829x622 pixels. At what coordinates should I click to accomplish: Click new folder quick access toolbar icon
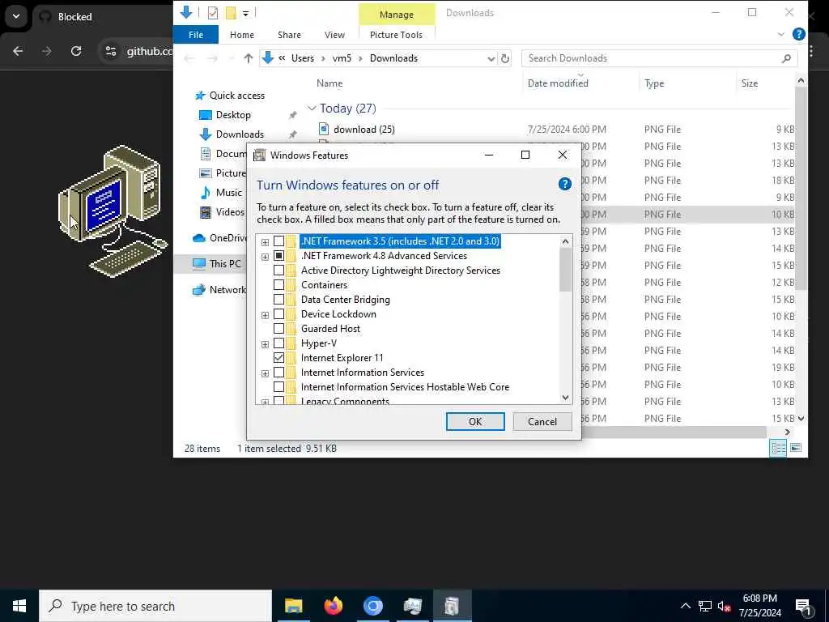click(x=231, y=13)
